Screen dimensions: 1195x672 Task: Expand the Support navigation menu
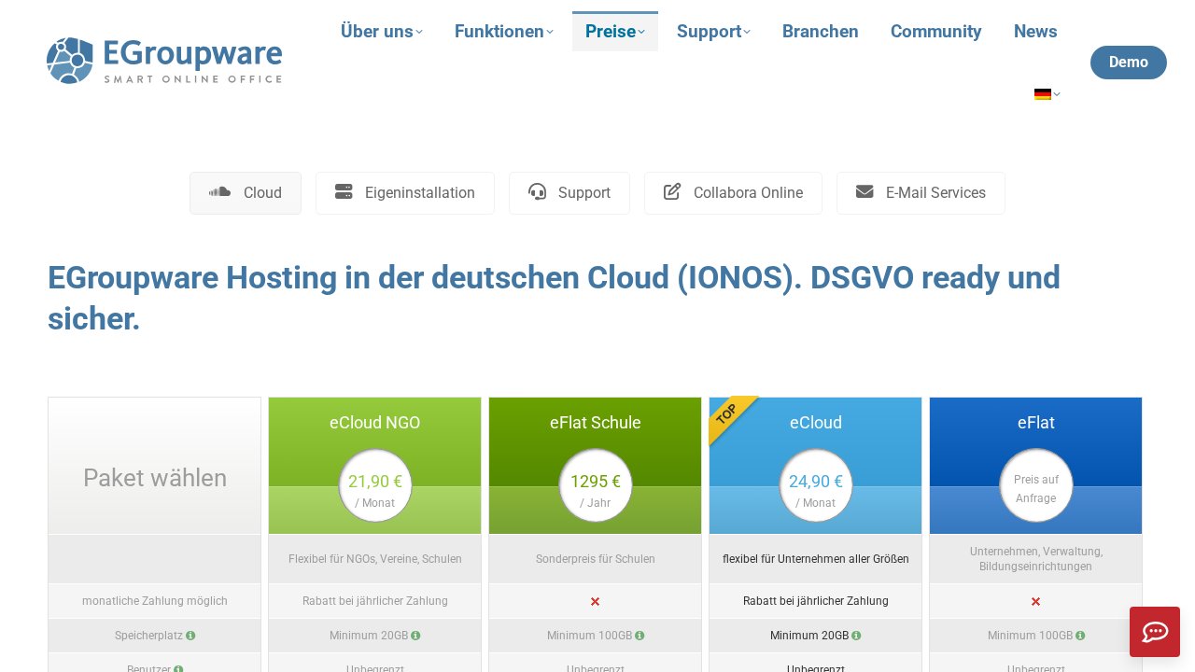(713, 32)
